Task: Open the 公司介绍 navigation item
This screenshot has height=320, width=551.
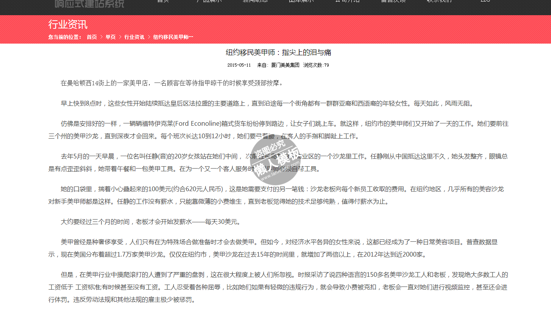Action: (x=347, y=2)
